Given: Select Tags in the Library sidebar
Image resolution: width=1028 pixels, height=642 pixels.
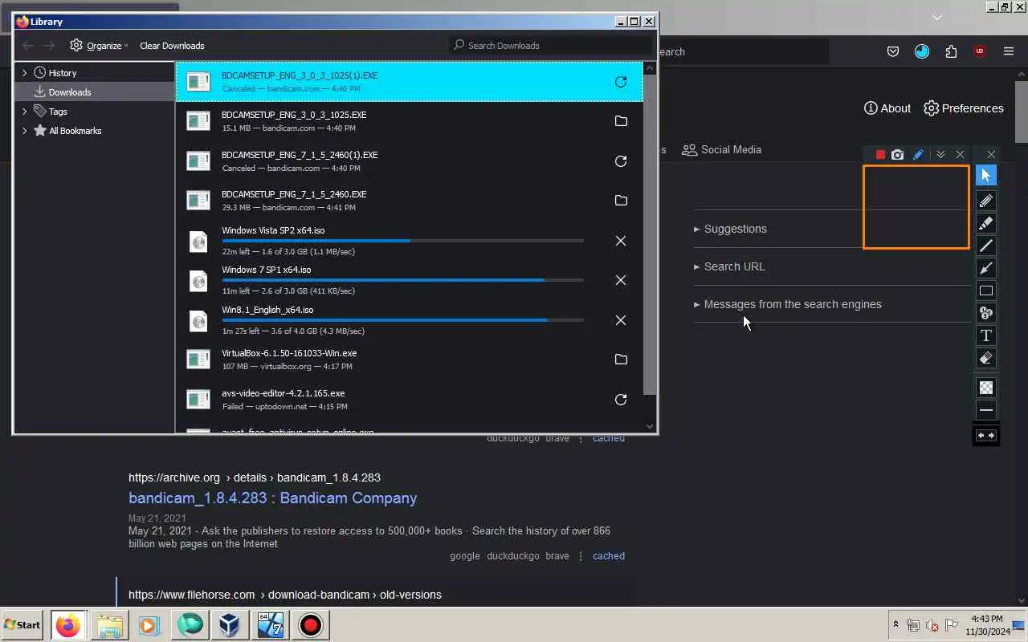Looking at the screenshot, I should point(58,112).
